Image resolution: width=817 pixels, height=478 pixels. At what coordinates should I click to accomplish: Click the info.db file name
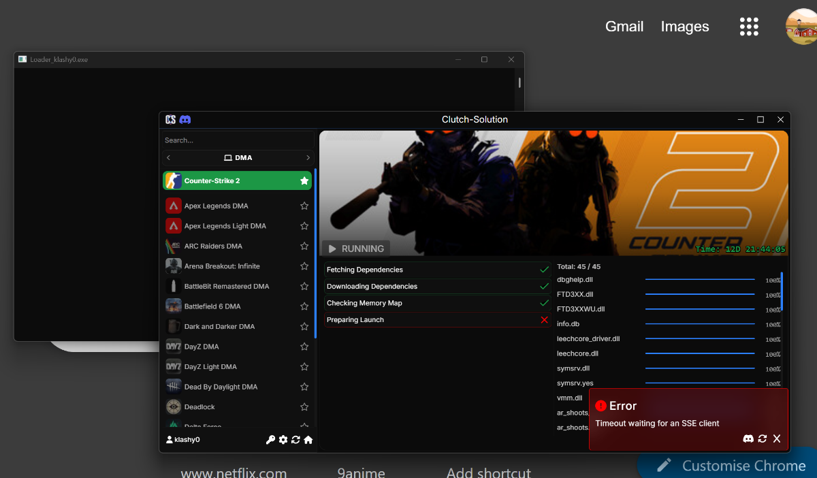(568, 324)
